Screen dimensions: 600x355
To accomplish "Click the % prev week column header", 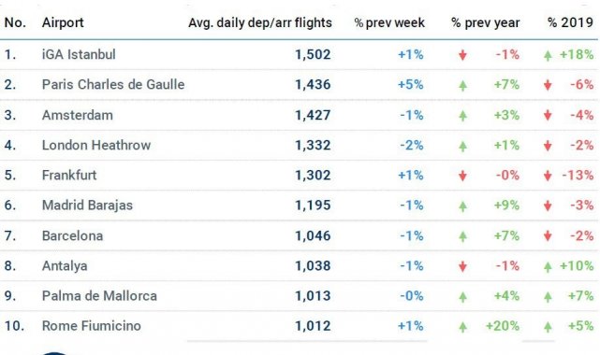I will click(389, 23).
